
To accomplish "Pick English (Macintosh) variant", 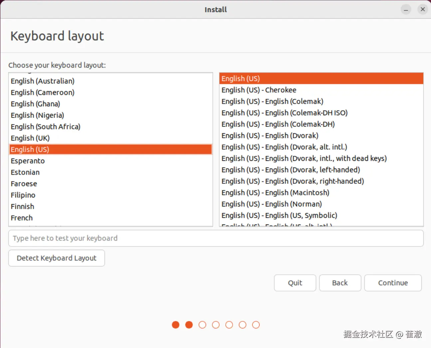I will pos(321,192).
